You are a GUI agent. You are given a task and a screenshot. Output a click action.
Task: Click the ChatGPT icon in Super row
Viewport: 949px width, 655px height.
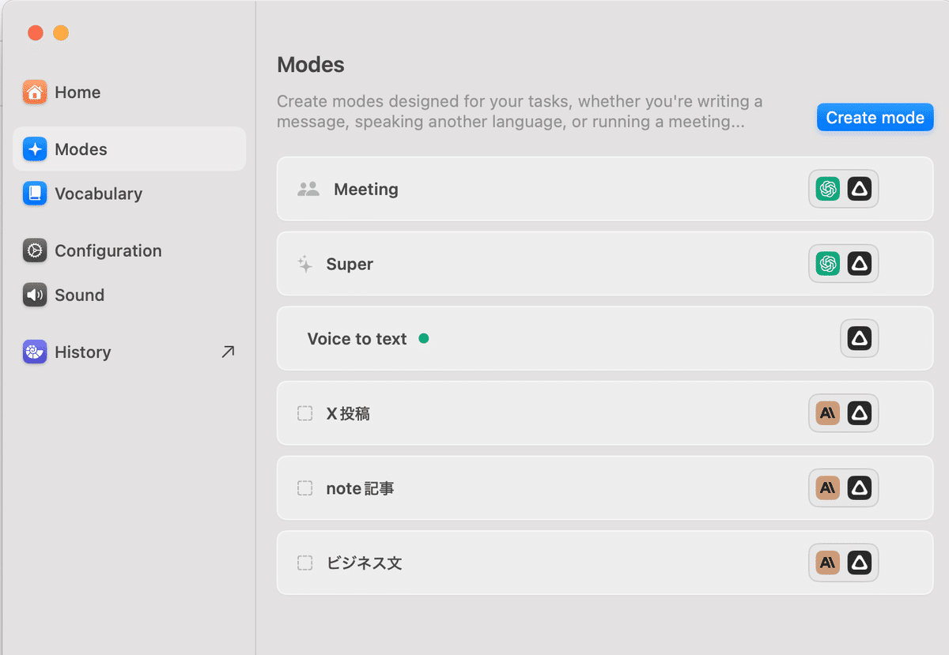828,264
